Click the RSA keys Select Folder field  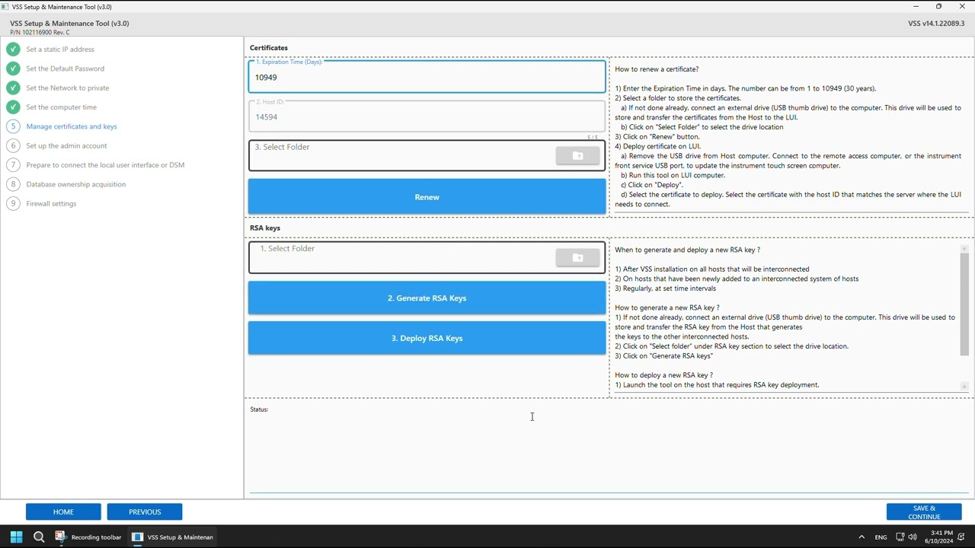click(x=427, y=257)
